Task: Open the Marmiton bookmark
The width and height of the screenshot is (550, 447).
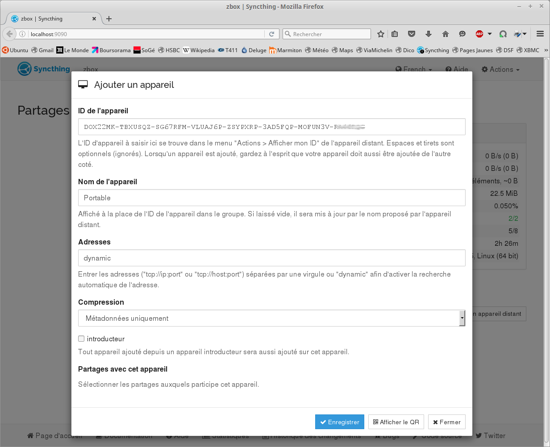Action: tap(286, 50)
